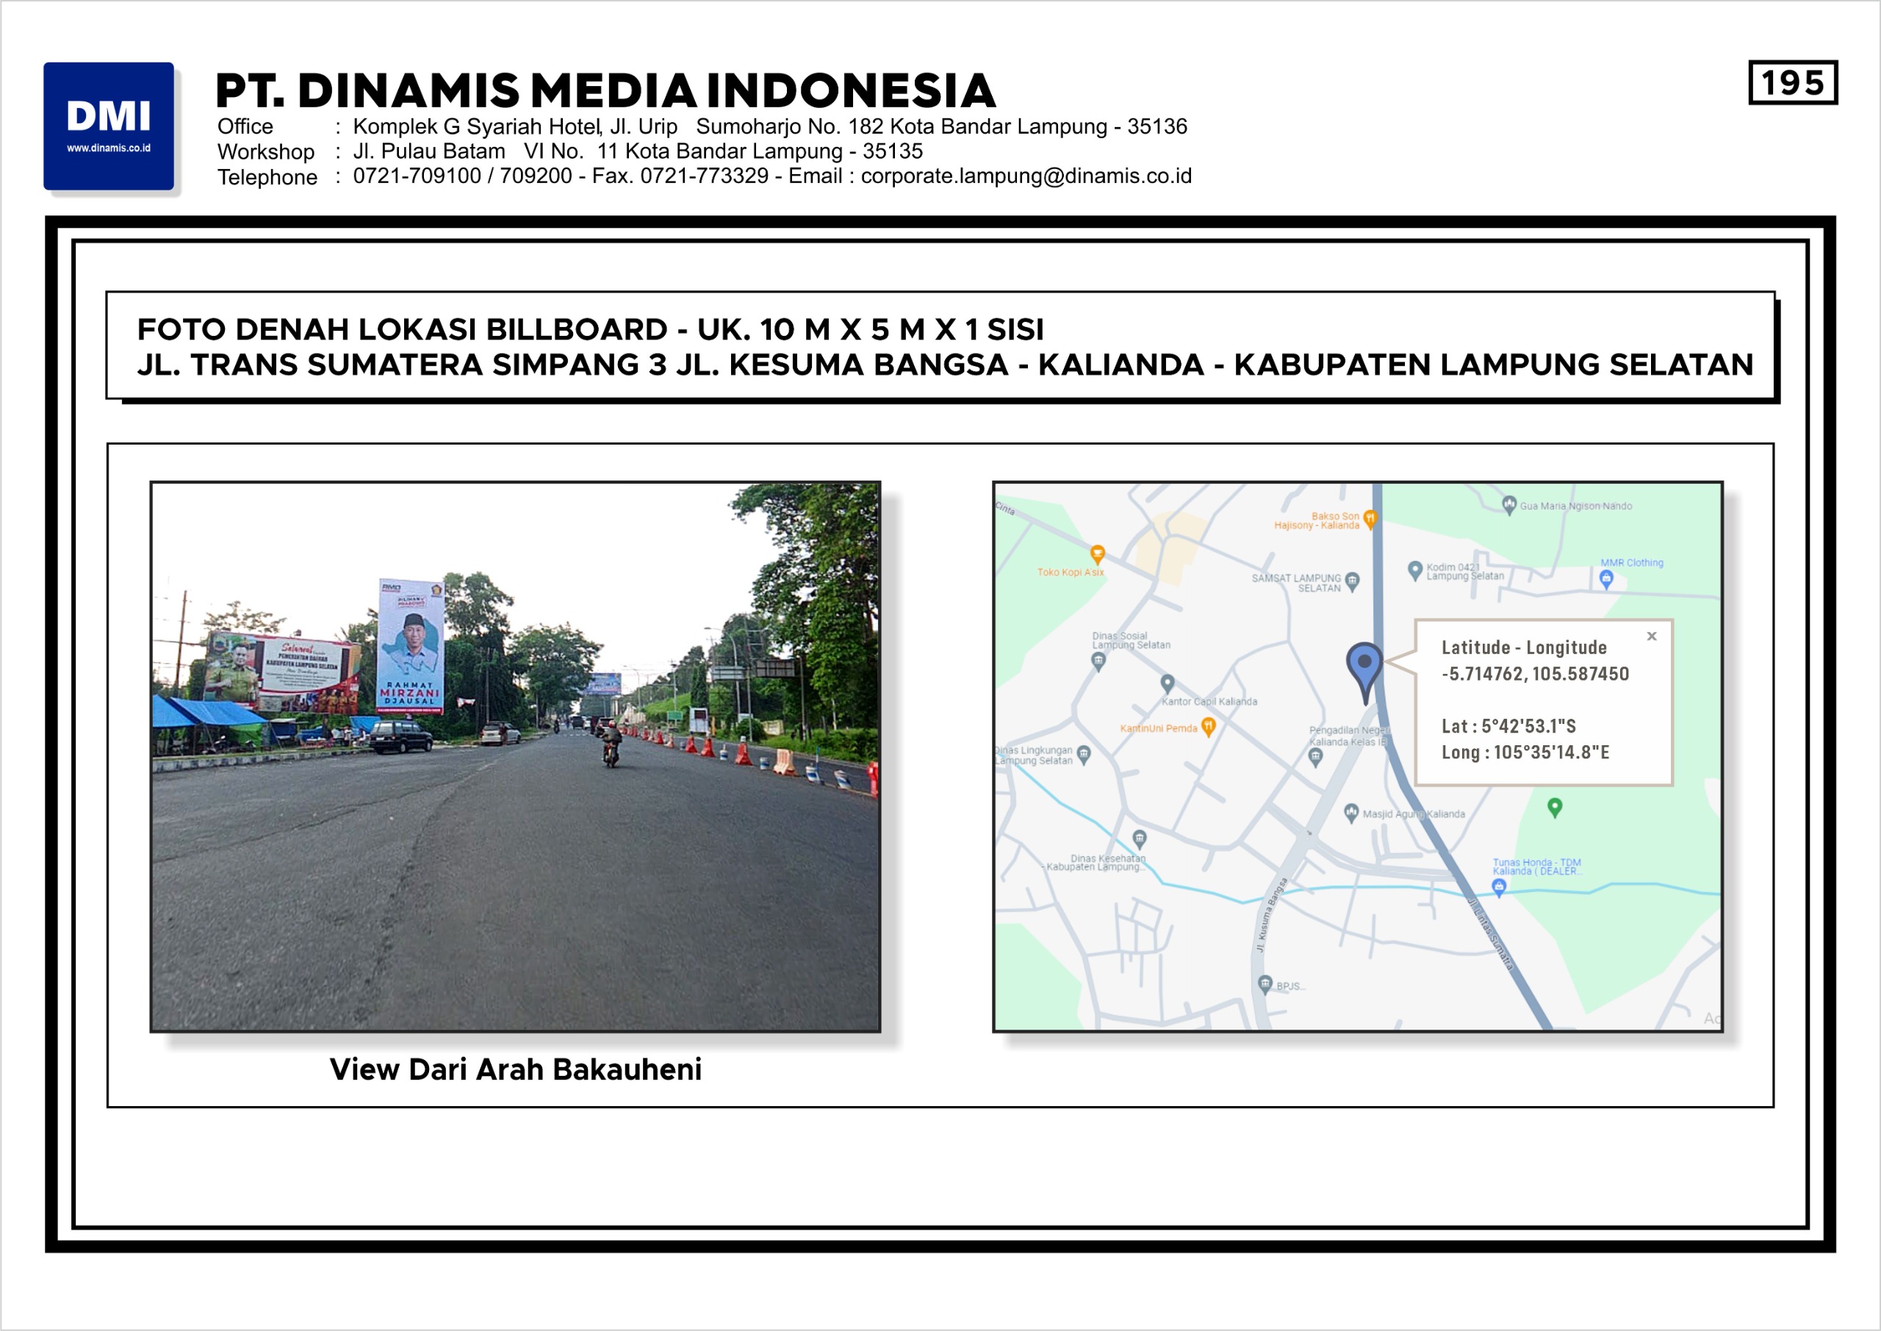Click the Latitude - Longitude popup heading
1881x1331 pixels.
(1524, 647)
